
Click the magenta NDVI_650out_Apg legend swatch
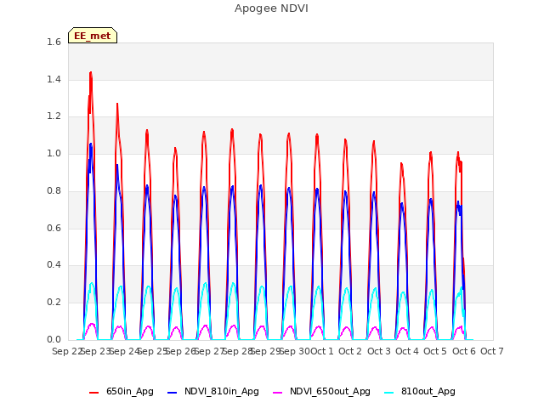pyautogui.click(x=278, y=393)
